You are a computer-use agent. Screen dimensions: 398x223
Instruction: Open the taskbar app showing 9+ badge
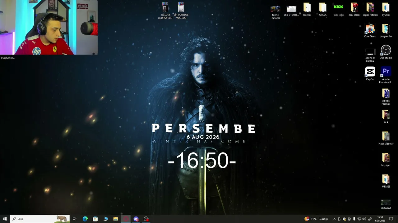(x=136, y=219)
